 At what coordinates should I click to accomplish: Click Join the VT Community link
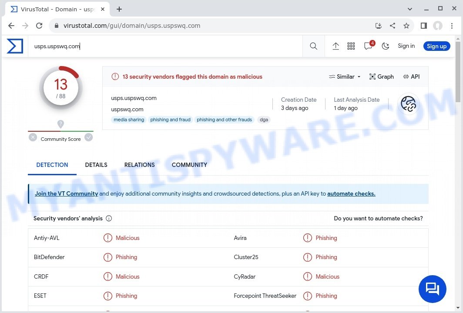point(67,194)
